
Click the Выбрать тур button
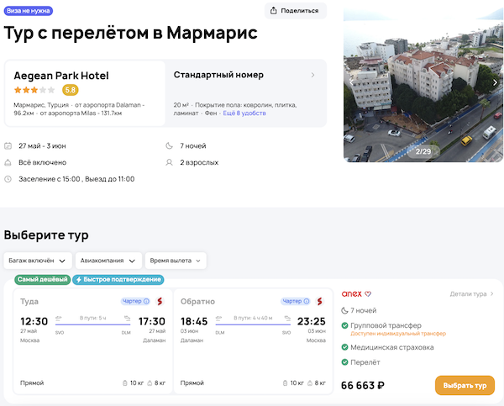(465, 386)
